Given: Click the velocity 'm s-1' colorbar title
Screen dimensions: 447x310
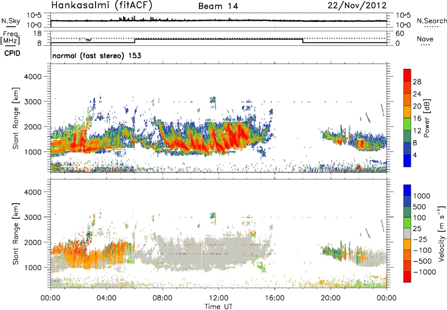Looking at the screenshot, I should 441,233.
